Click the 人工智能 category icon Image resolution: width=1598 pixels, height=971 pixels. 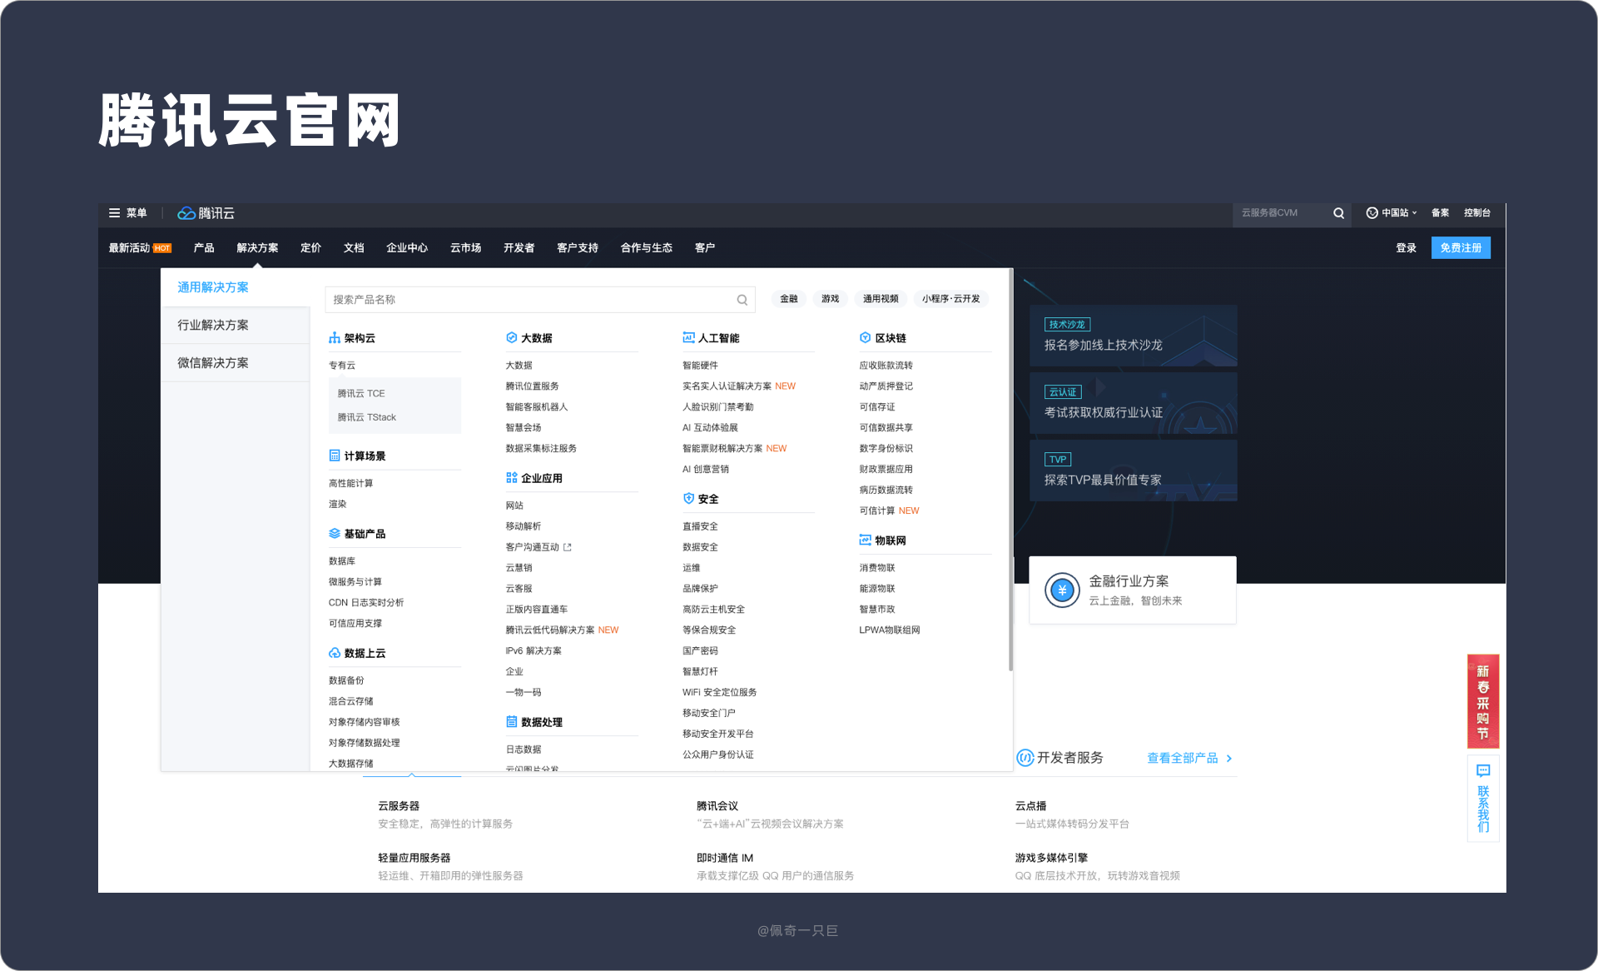pyautogui.click(x=688, y=338)
